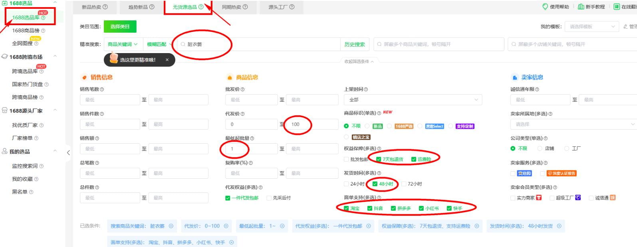Uncheck the 淘宝 面单支持 checkbox
Viewport: 637px width, 247px height.
click(346, 208)
